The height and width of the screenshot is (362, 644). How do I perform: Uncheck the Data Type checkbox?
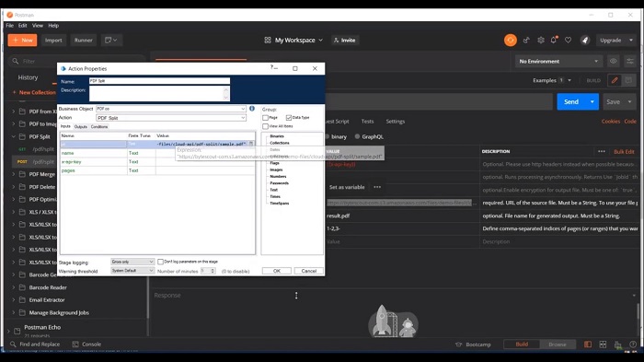pyautogui.click(x=289, y=118)
